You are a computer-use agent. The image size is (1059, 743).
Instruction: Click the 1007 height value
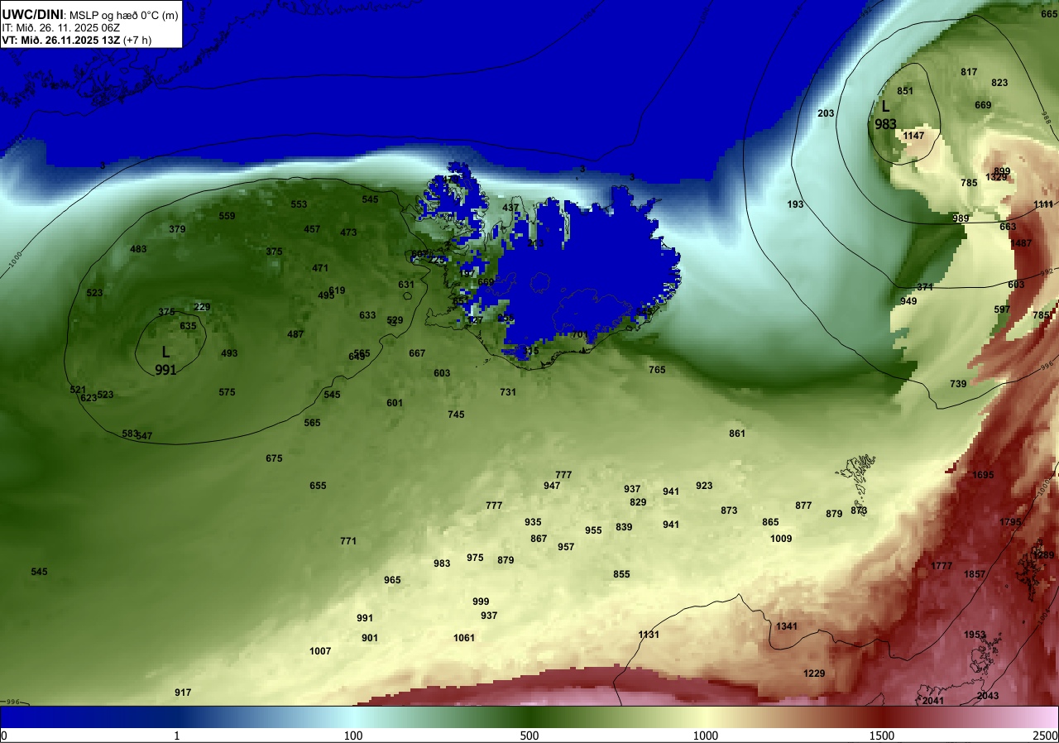tap(320, 651)
